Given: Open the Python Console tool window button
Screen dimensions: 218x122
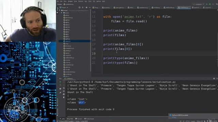Looking at the screenshot, I should (x=89, y=119).
